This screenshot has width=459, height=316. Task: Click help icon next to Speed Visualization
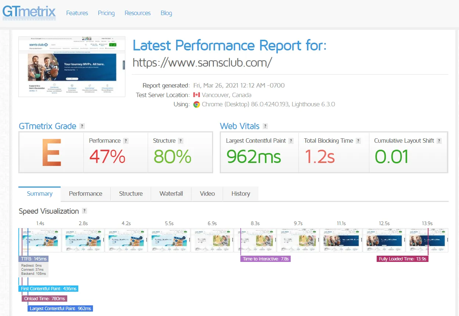click(x=85, y=211)
